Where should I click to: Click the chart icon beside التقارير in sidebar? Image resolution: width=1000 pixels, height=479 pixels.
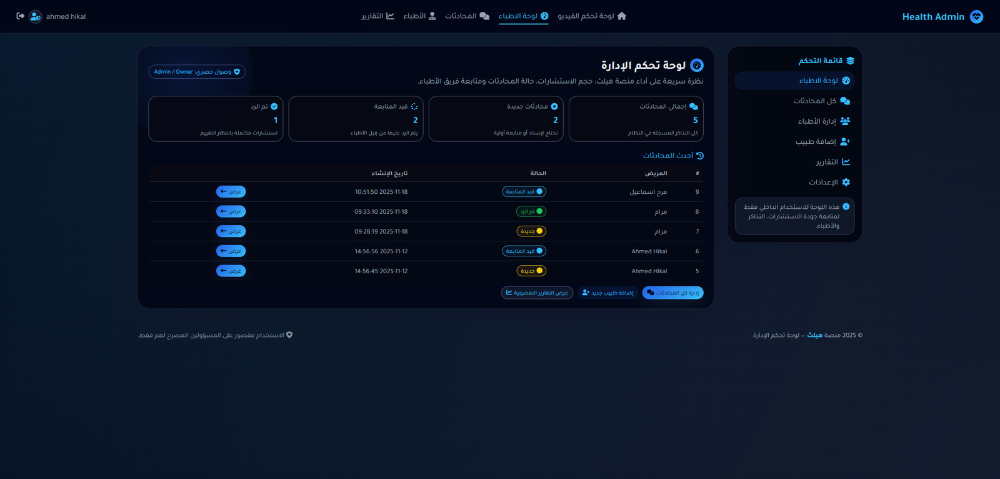tap(846, 162)
